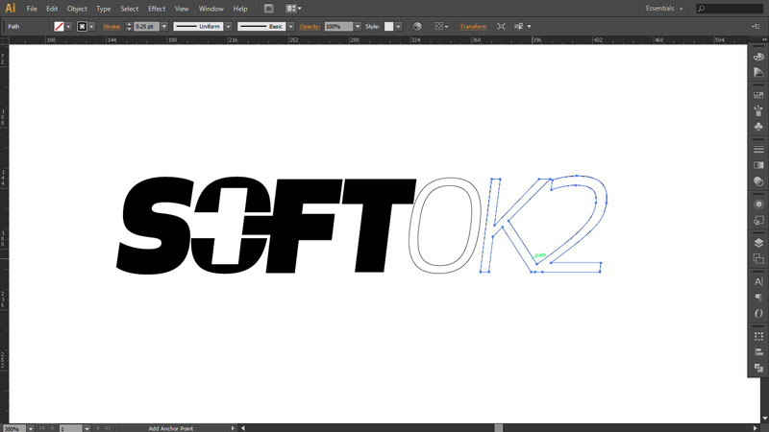Open the Object menu
This screenshot has width=769, height=432.
(77, 9)
